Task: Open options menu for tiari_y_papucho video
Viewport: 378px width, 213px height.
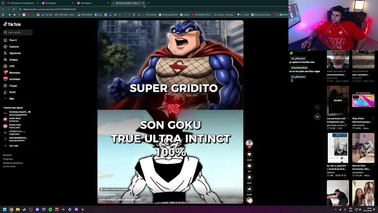Action: pos(348,166)
